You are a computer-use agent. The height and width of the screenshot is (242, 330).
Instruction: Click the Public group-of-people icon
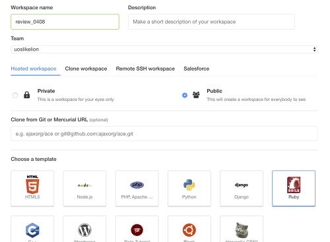click(196, 95)
